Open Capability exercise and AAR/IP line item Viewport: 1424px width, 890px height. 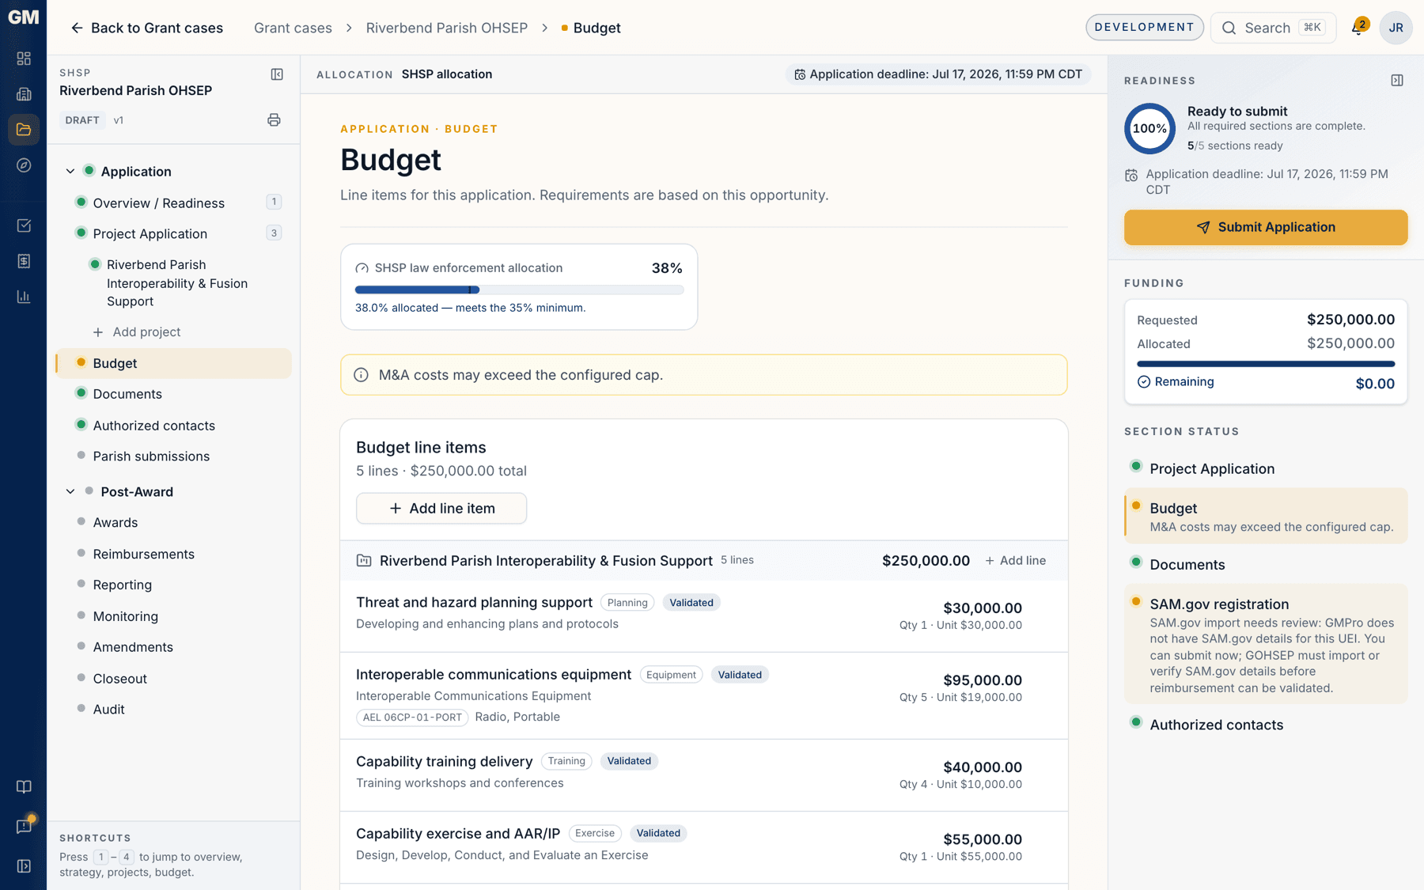(703, 847)
